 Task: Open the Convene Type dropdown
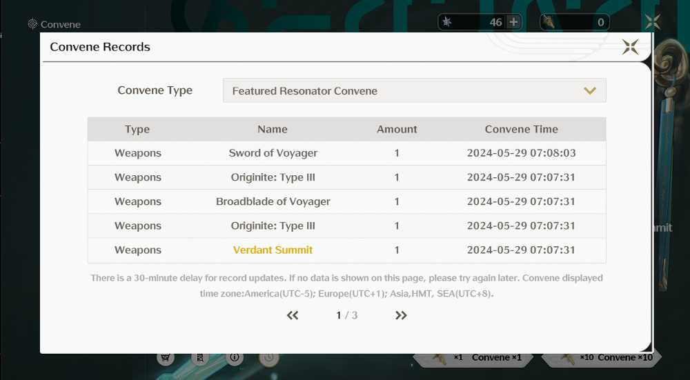414,90
